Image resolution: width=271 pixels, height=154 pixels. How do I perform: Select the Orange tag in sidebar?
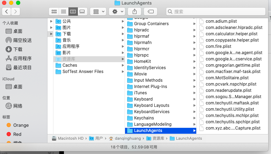(17, 125)
